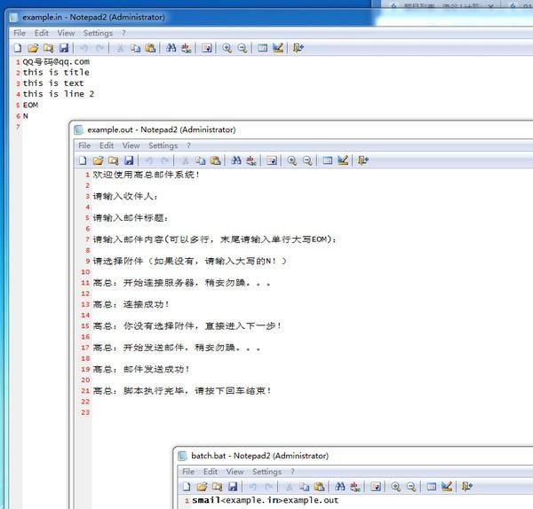The image size is (533, 509).
Task: Click Open file icon in example.in window
Action: click(33, 48)
